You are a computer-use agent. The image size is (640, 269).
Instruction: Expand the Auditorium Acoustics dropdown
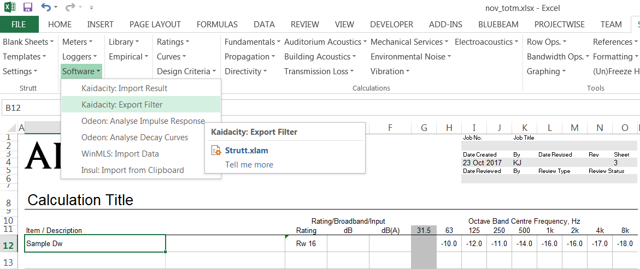tap(326, 42)
